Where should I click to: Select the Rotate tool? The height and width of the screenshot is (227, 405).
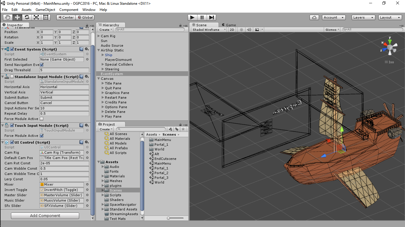tap(26, 17)
